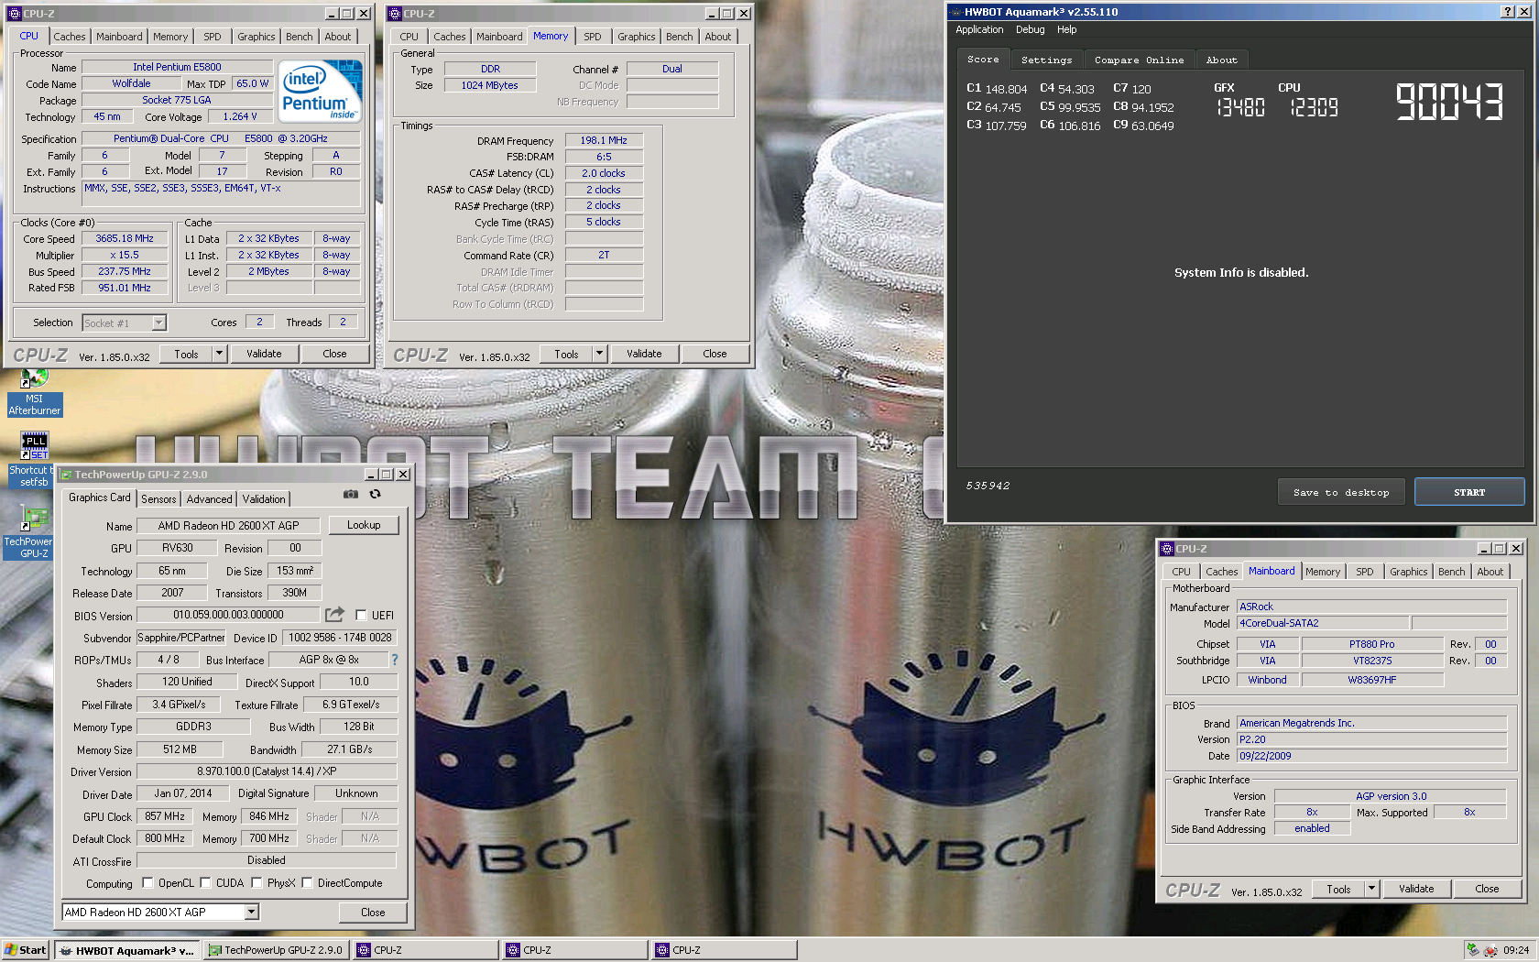Click the Driver Version field in GPU-Z
Viewport: 1539px width, 962px height.
[x=267, y=771]
